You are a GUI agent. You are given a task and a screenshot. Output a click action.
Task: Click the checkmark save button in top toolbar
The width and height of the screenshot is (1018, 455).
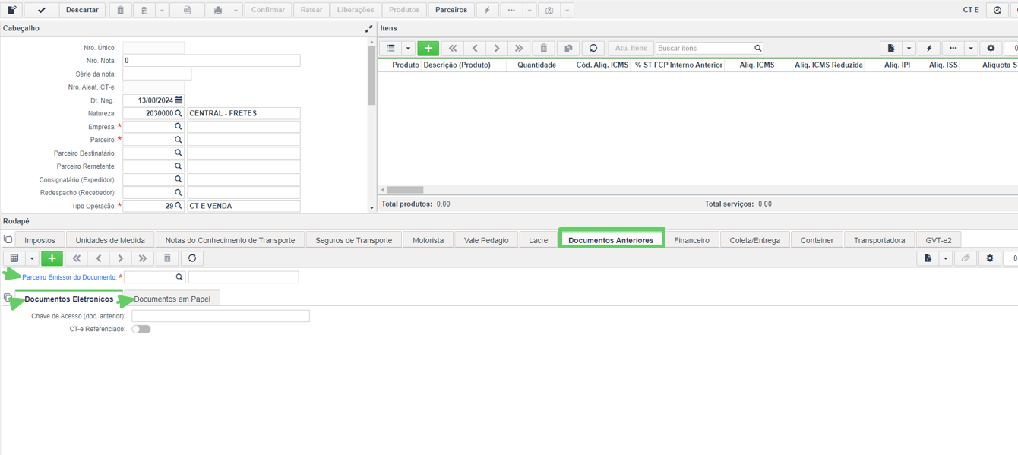pos(42,10)
